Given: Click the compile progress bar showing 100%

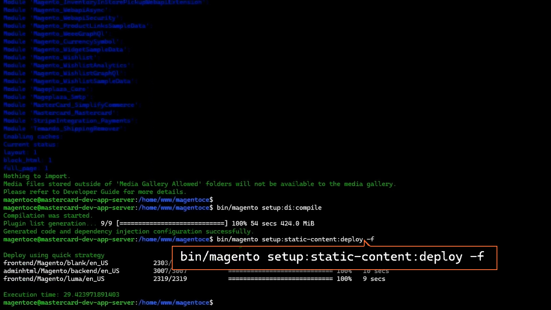Looking at the screenshot, I should (173, 224).
